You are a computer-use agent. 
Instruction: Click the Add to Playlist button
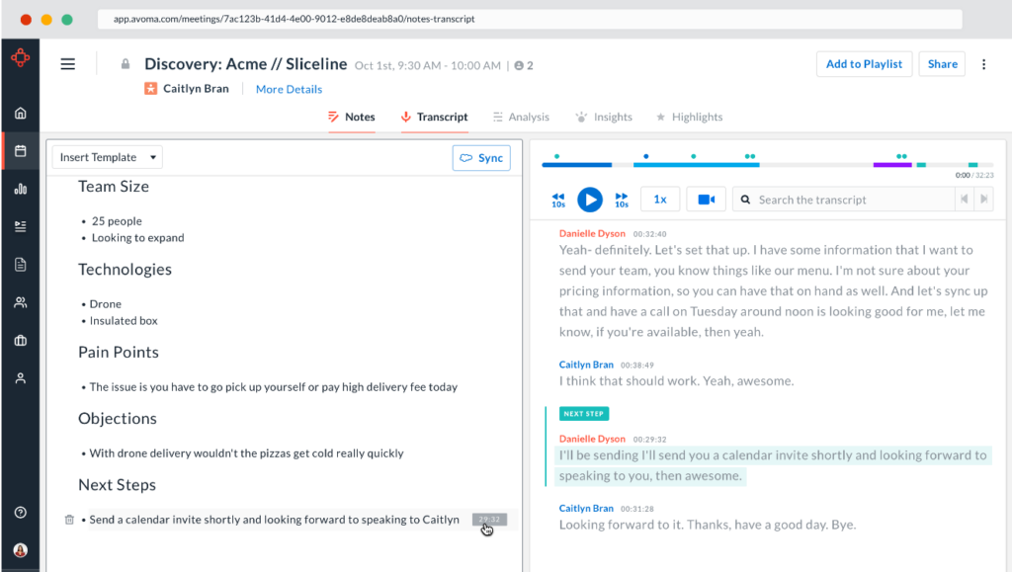(864, 64)
